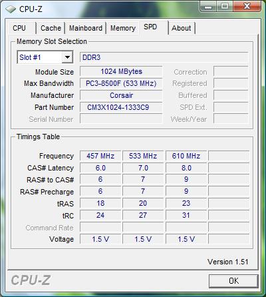Screen dimensions: 266x297
Task: Click the empty Correction field
Action: (231, 71)
